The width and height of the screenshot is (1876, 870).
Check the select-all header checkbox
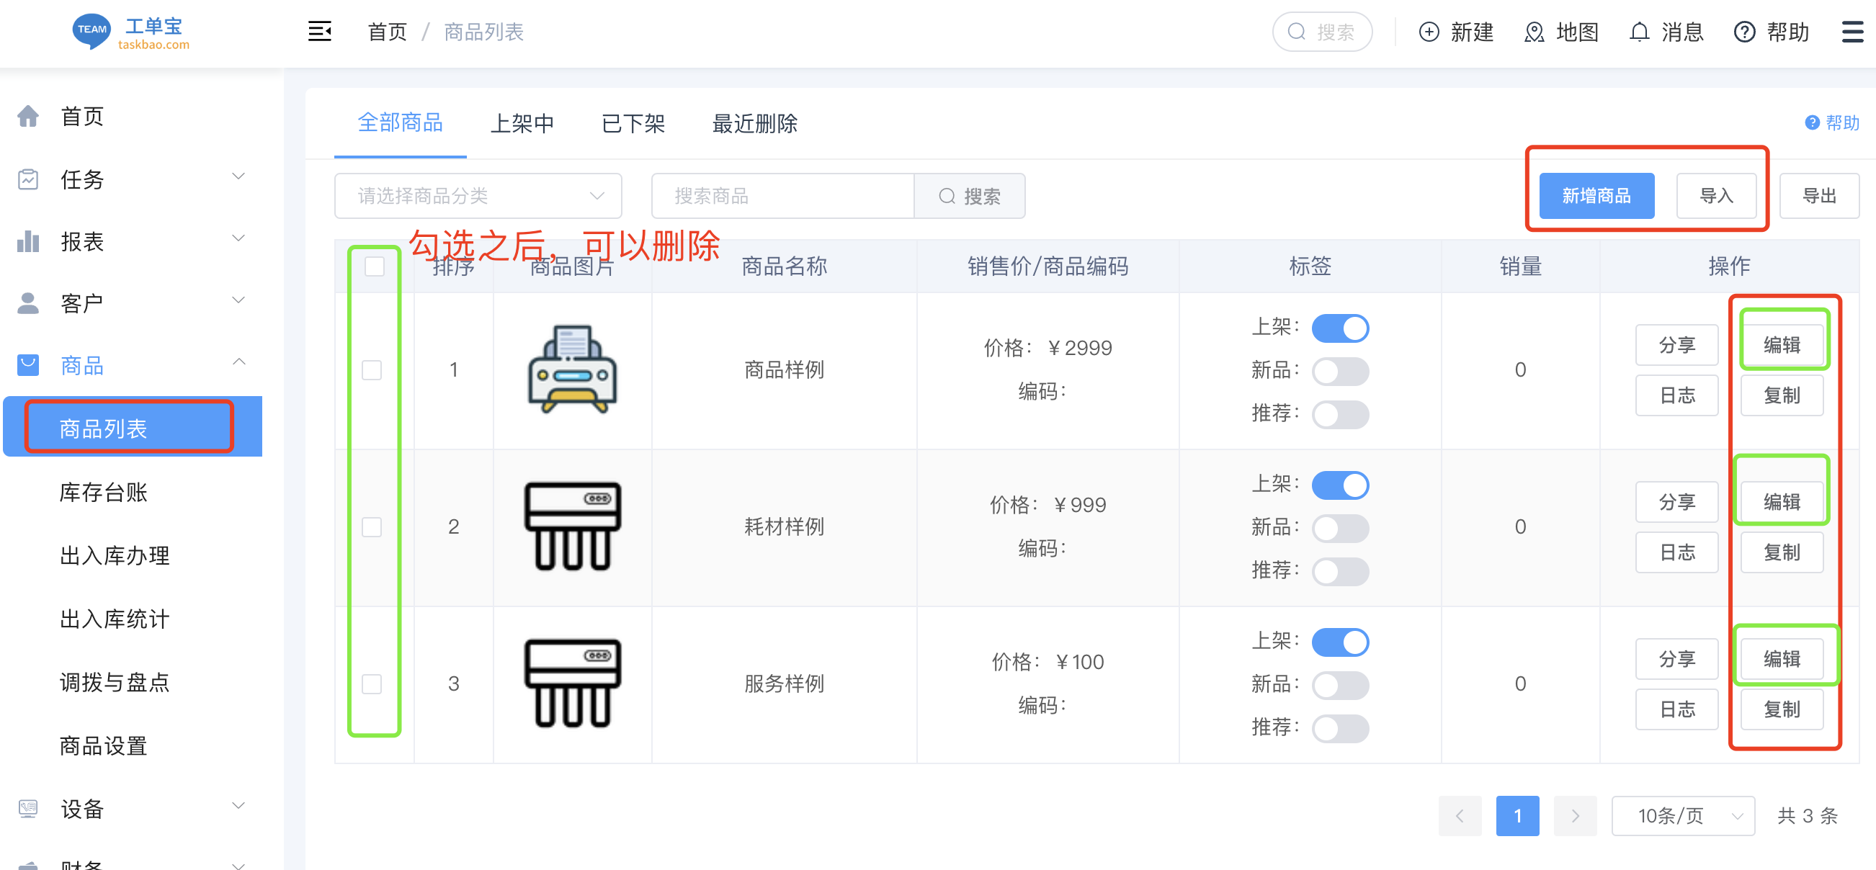(x=375, y=266)
